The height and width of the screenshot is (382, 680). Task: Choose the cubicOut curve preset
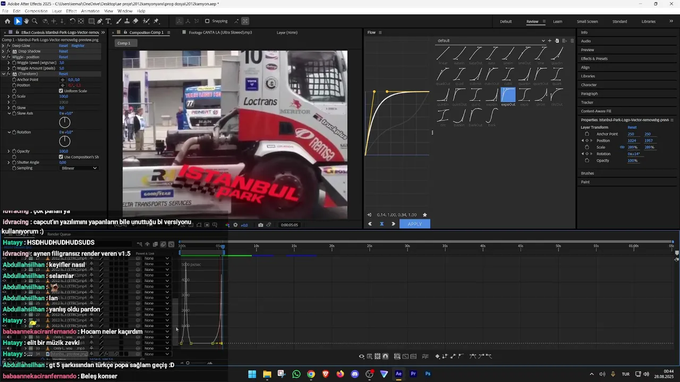(x=492, y=76)
